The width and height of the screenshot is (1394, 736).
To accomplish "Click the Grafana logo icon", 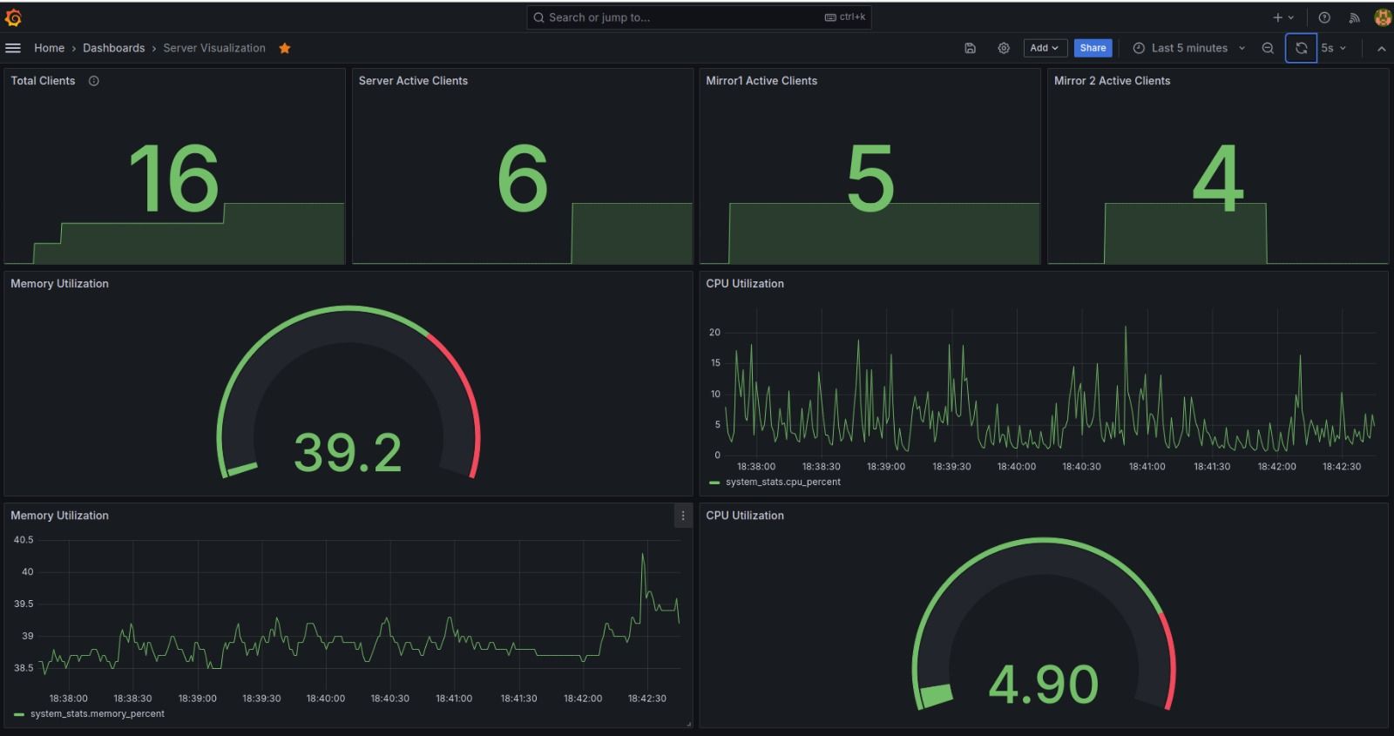I will click(13, 17).
